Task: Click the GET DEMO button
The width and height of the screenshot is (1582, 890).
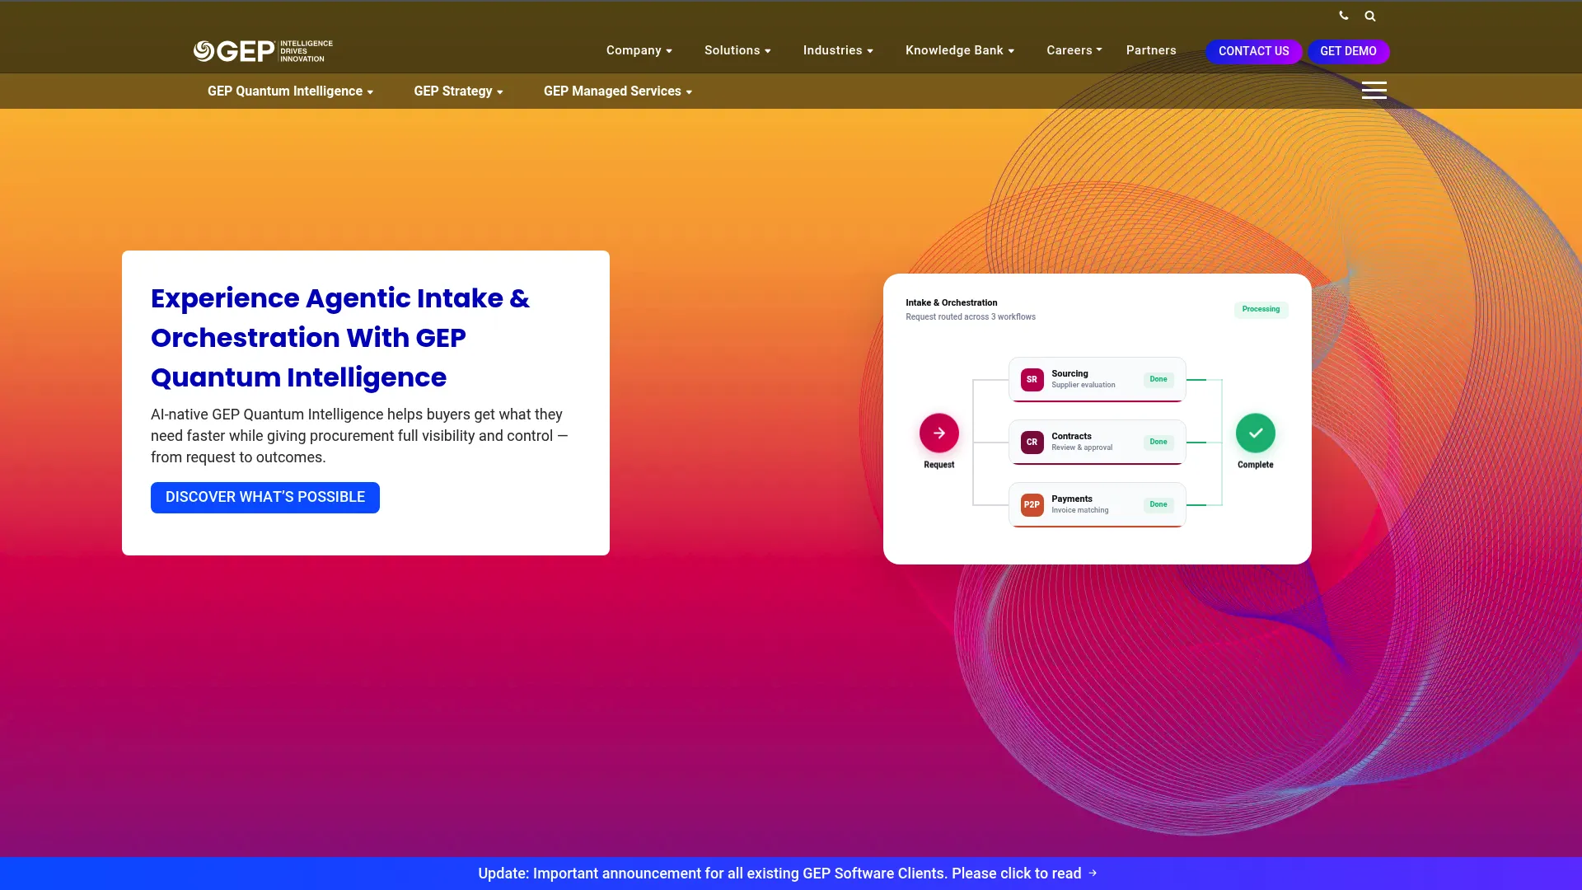Action: pyautogui.click(x=1348, y=51)
